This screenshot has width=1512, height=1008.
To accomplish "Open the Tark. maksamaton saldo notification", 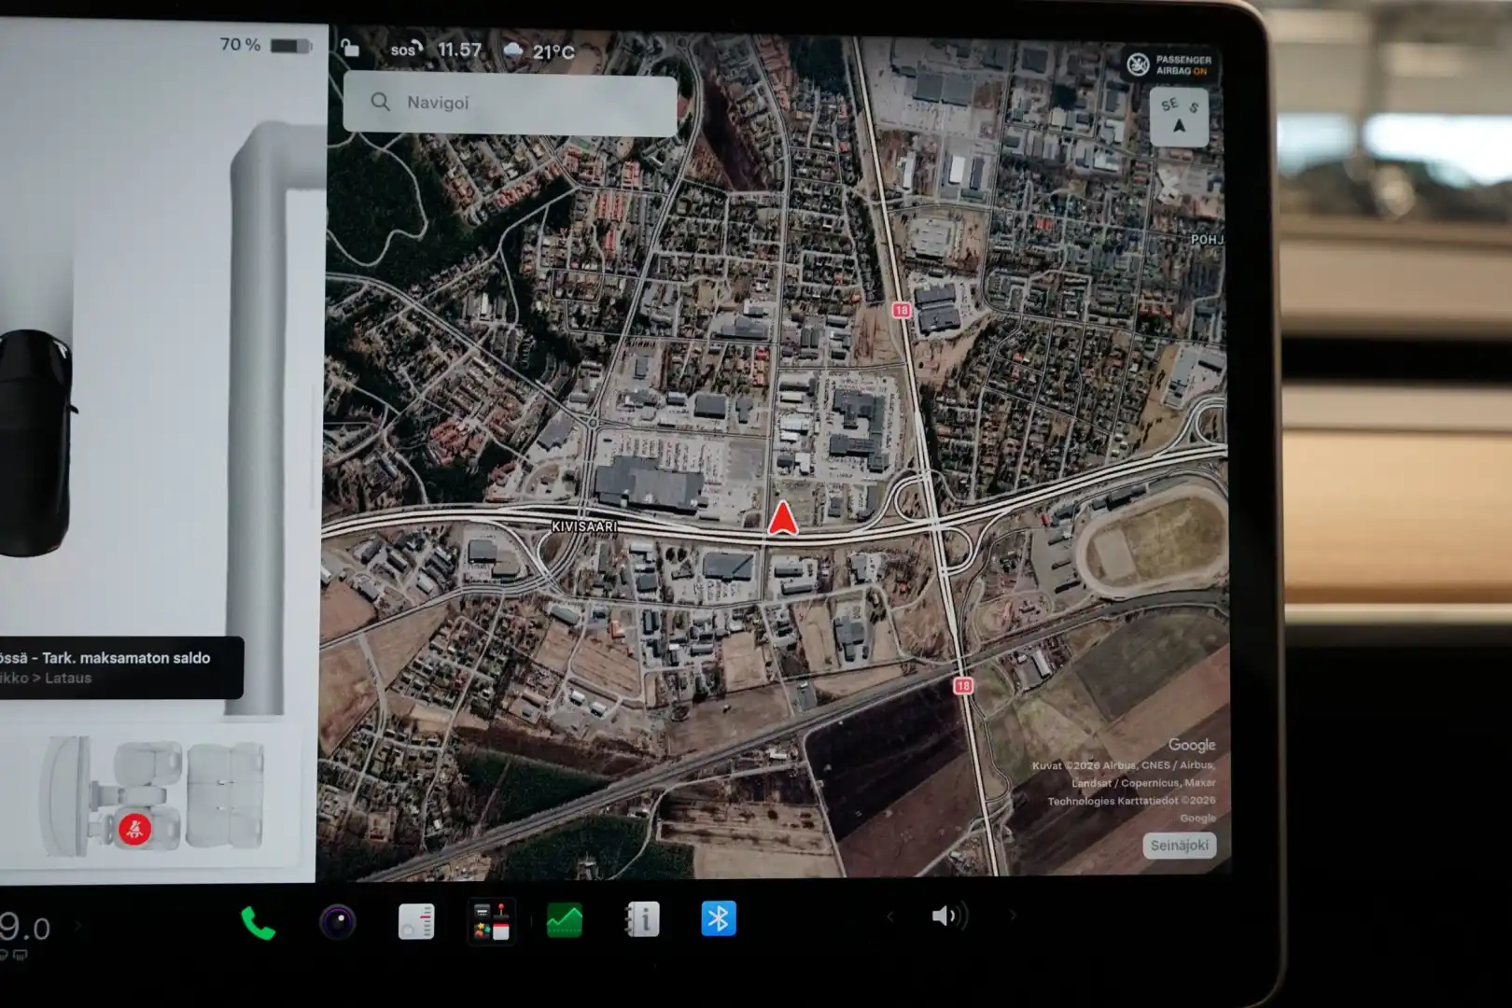I will [x=121, y=667].
